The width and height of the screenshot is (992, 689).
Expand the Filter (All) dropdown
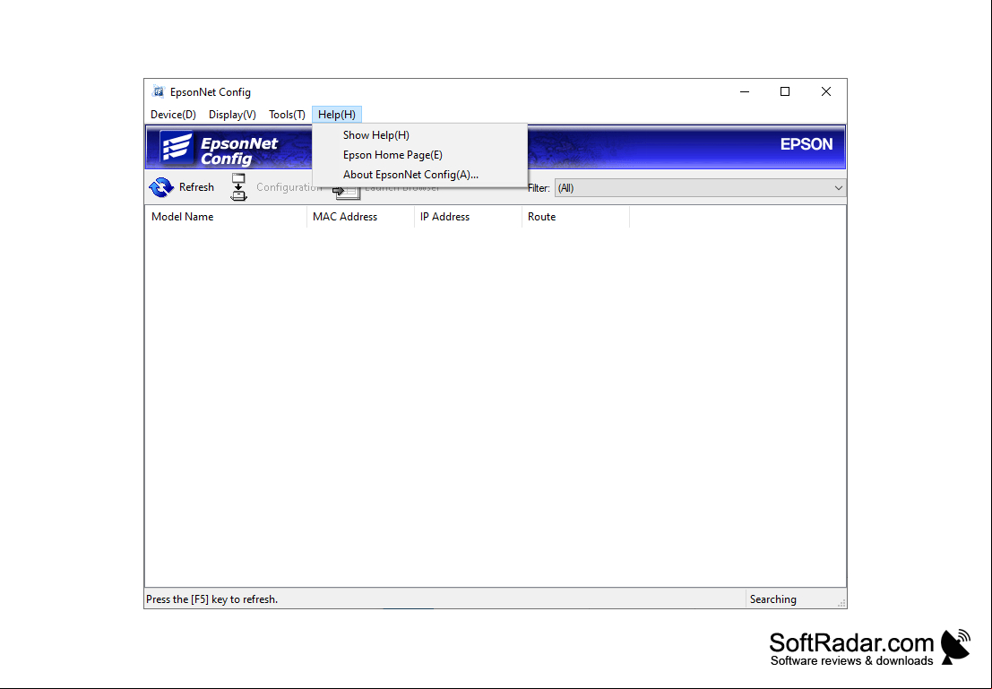[701, 188]
